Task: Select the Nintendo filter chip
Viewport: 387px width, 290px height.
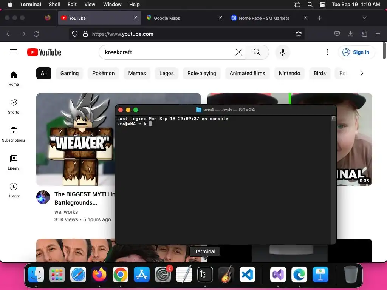Action: [289, 73]
